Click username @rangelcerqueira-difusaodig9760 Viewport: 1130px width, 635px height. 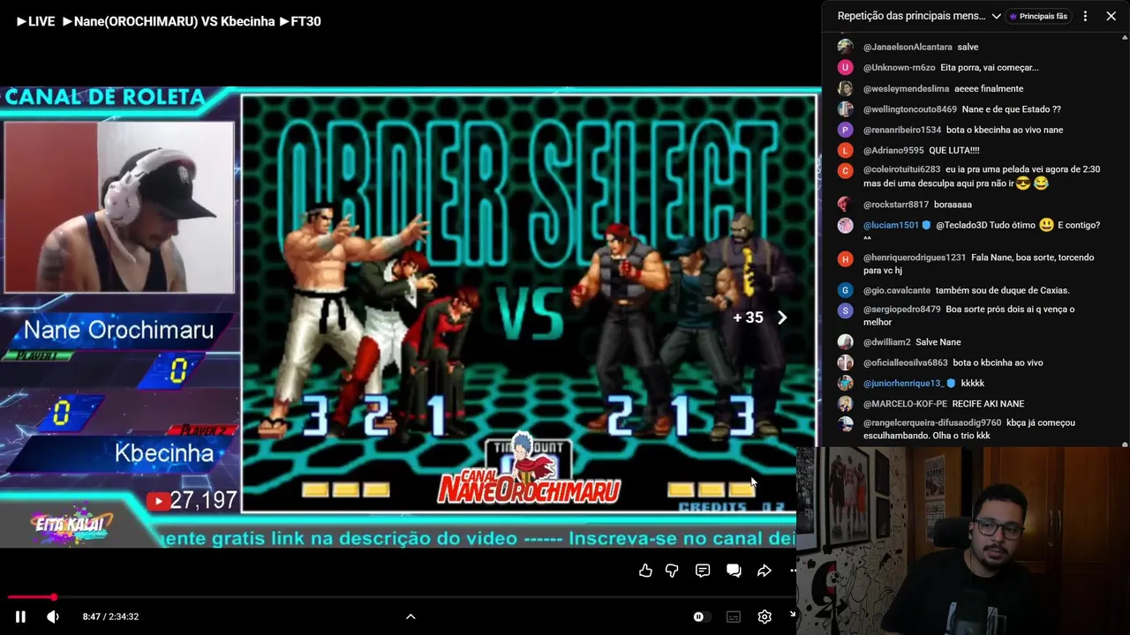(x=932, y=423)
